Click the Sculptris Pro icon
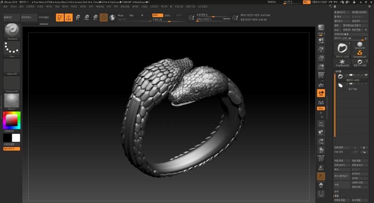 [112, 18]
